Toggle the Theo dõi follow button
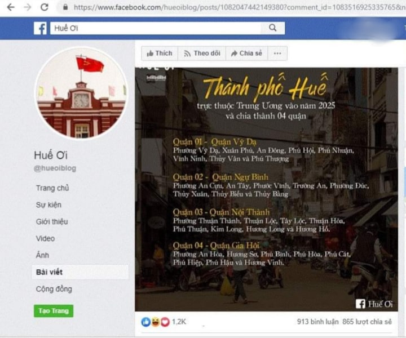 click(x=202, y=54)
